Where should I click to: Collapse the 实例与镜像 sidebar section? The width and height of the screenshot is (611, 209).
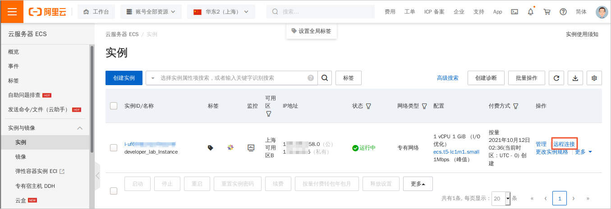point(80,128)
